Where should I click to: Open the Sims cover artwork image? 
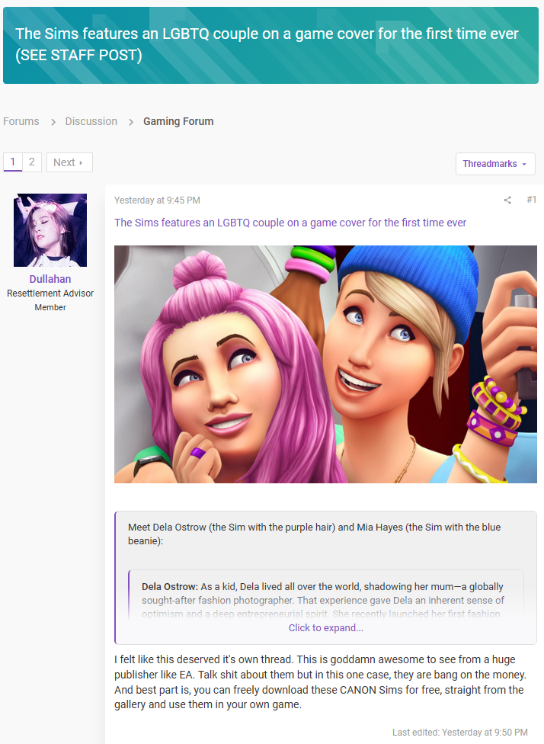click(325, 364)
